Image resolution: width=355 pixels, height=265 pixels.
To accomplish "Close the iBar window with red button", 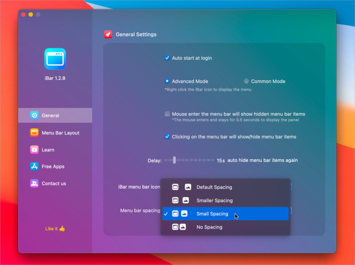I will 24,14.
